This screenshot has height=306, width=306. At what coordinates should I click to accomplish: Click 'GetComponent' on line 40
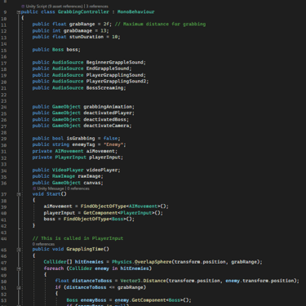tap(100, 213)
